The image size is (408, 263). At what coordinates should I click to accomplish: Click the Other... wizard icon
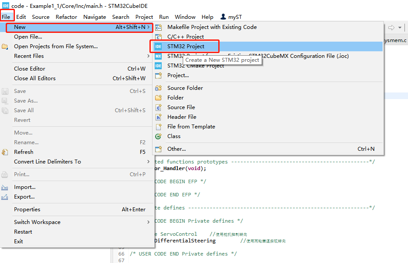(x=159, y=149)
